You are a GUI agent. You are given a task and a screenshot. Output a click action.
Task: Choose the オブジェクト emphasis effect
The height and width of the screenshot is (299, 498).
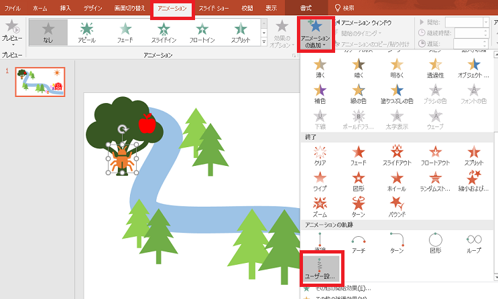(x=474, y=68)
